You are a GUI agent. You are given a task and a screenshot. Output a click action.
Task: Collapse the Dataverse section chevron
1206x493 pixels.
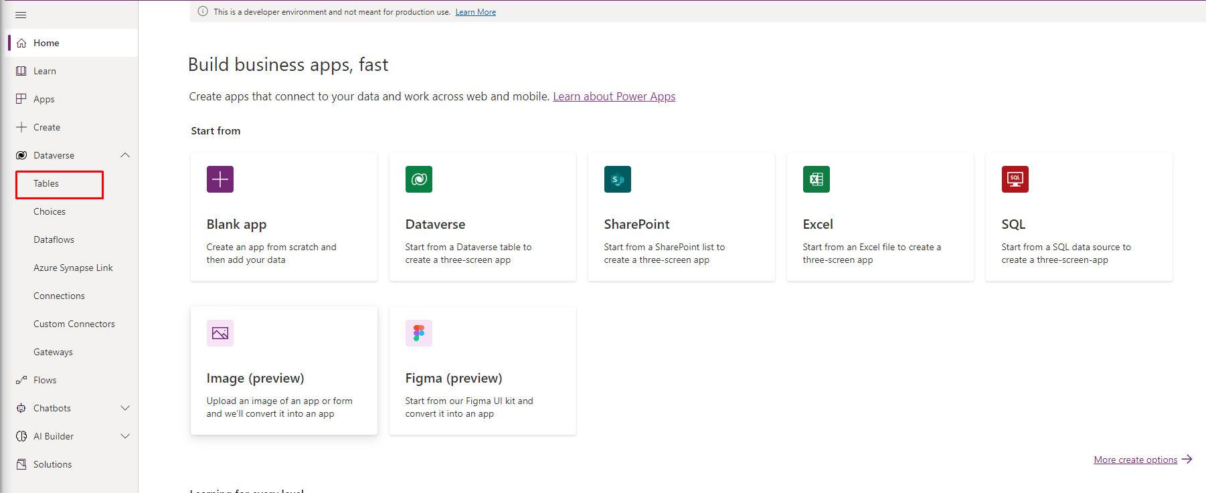click(125, 155)
